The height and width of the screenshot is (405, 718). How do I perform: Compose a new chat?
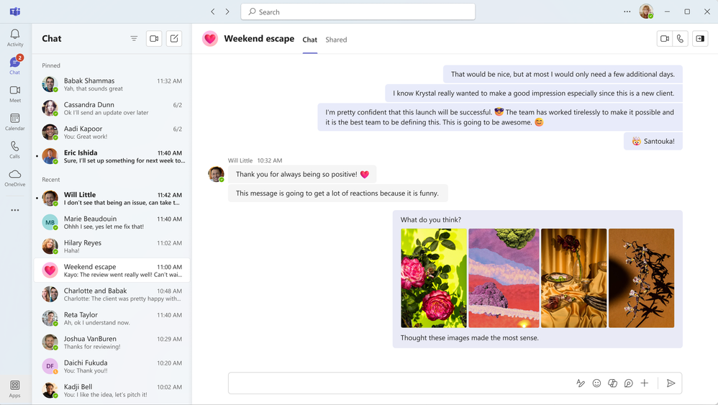(174, 38)
